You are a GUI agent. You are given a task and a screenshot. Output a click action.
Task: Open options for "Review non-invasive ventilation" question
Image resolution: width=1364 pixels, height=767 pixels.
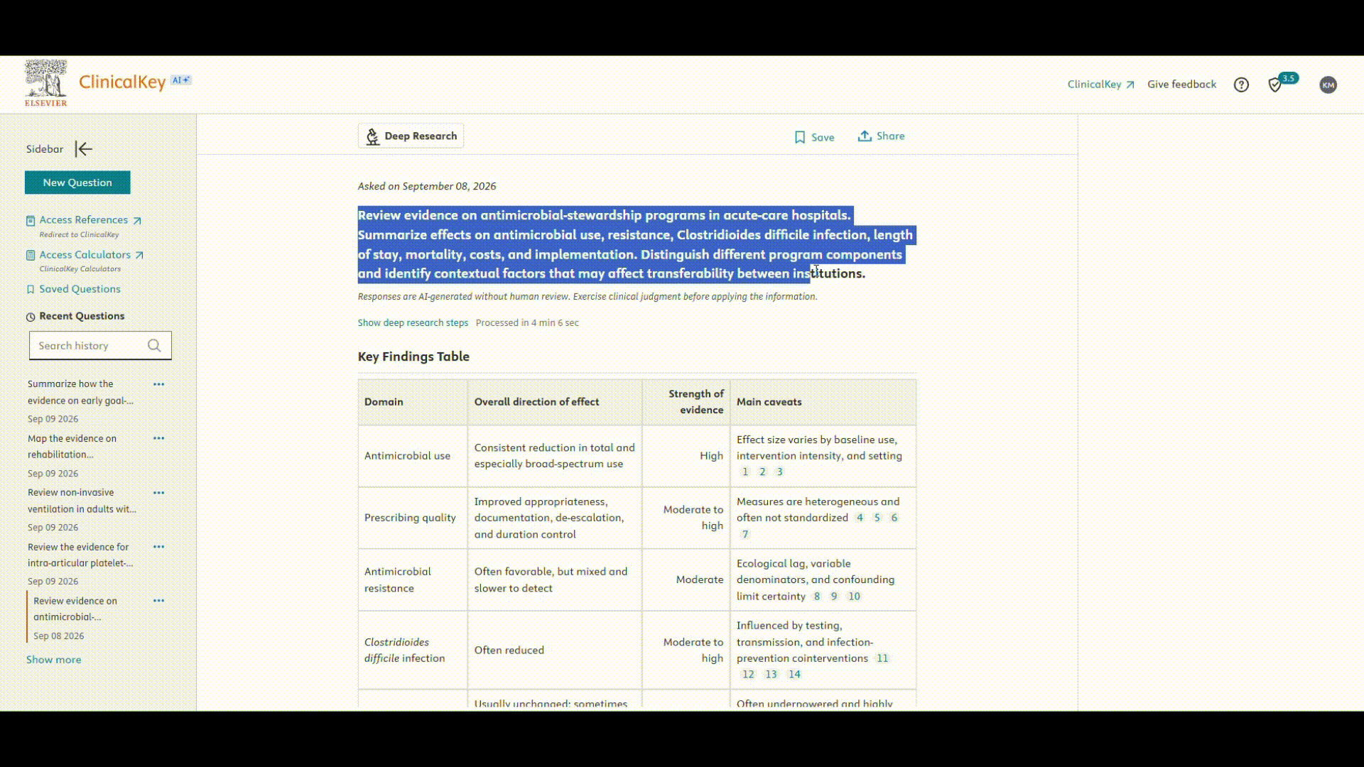coord(159,493)
